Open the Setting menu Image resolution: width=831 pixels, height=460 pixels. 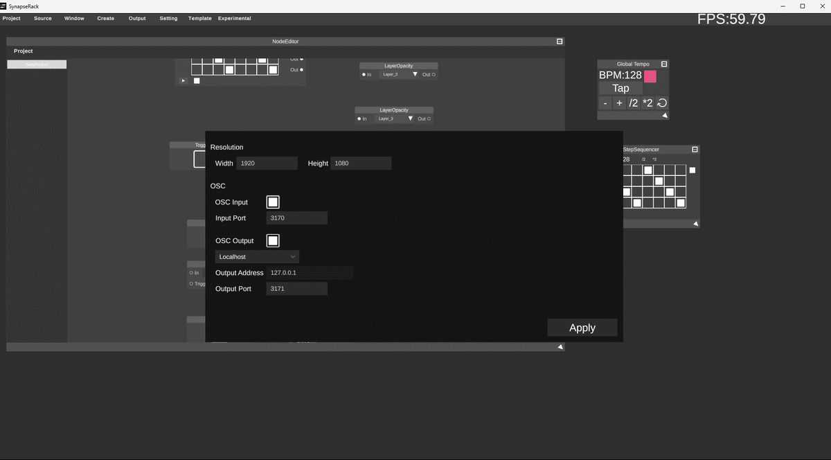click(x=168, y=18)
